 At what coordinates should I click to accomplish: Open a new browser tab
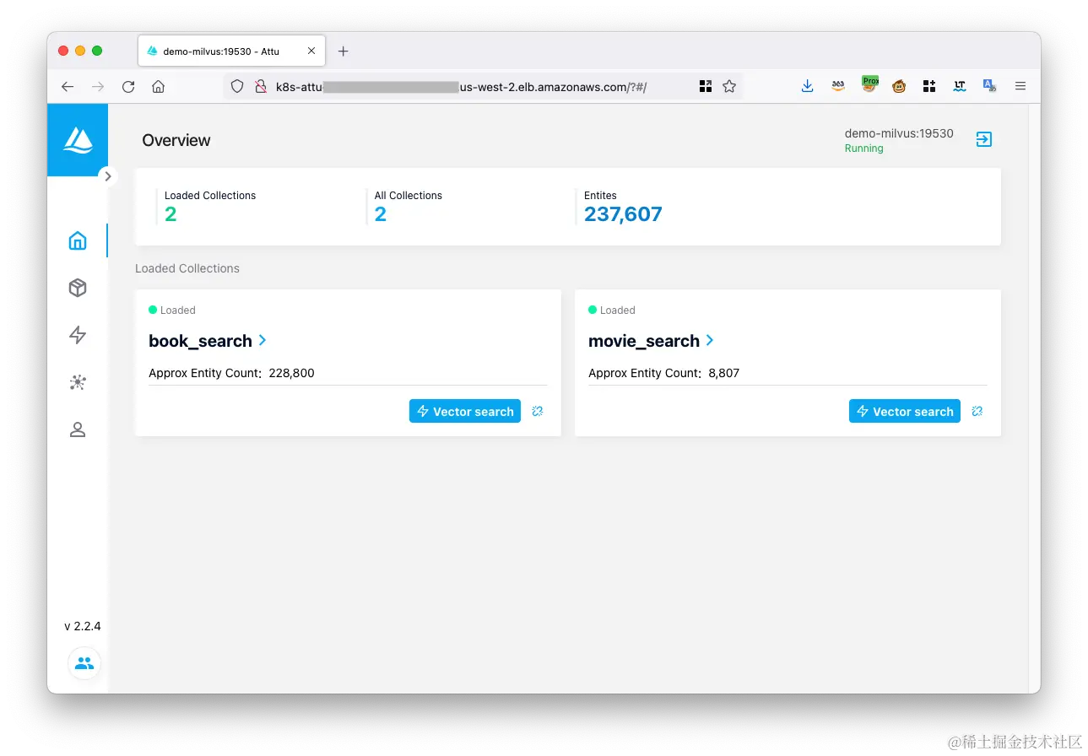click(x=343, y=51)
